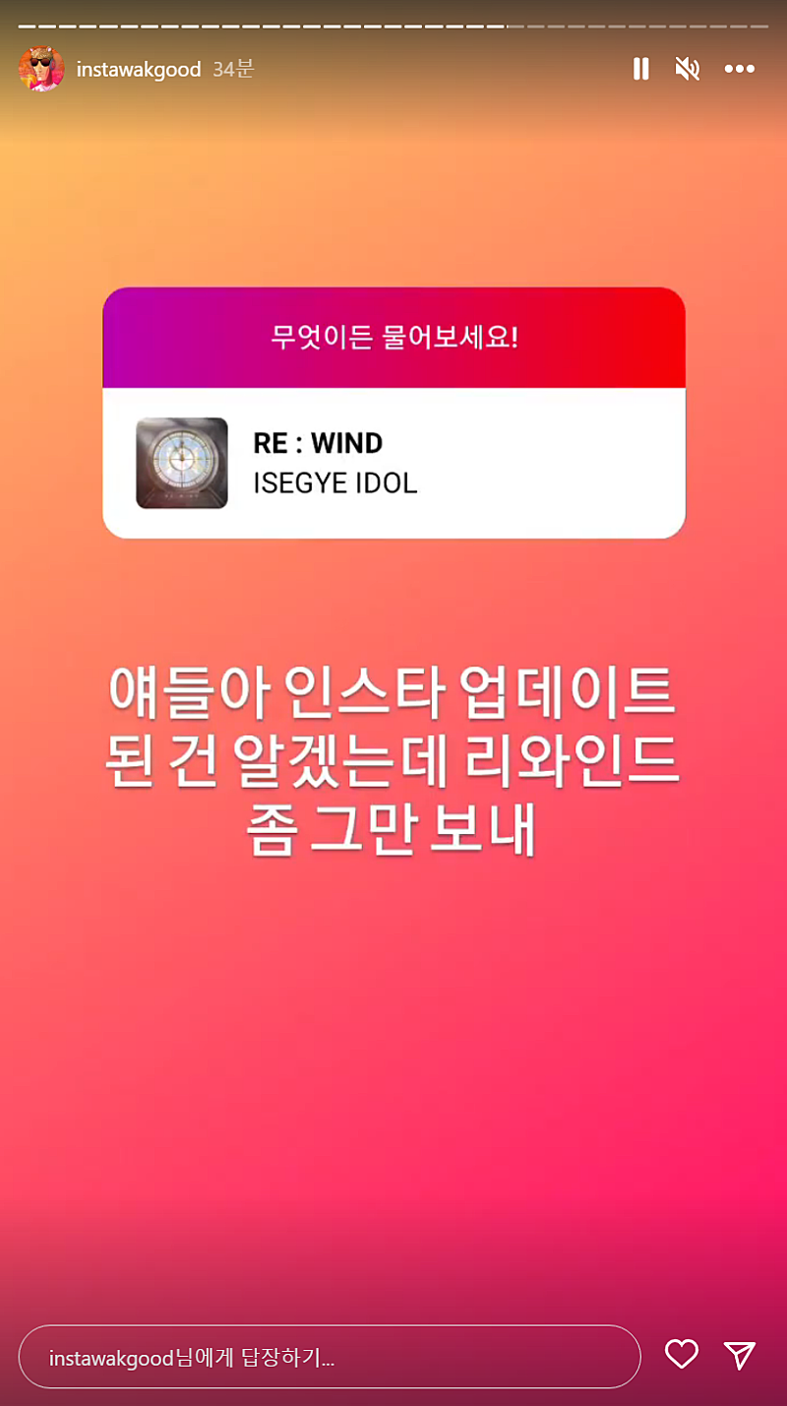Click the RE : WIND album cover thumbnail

click(x=182, y=464)
